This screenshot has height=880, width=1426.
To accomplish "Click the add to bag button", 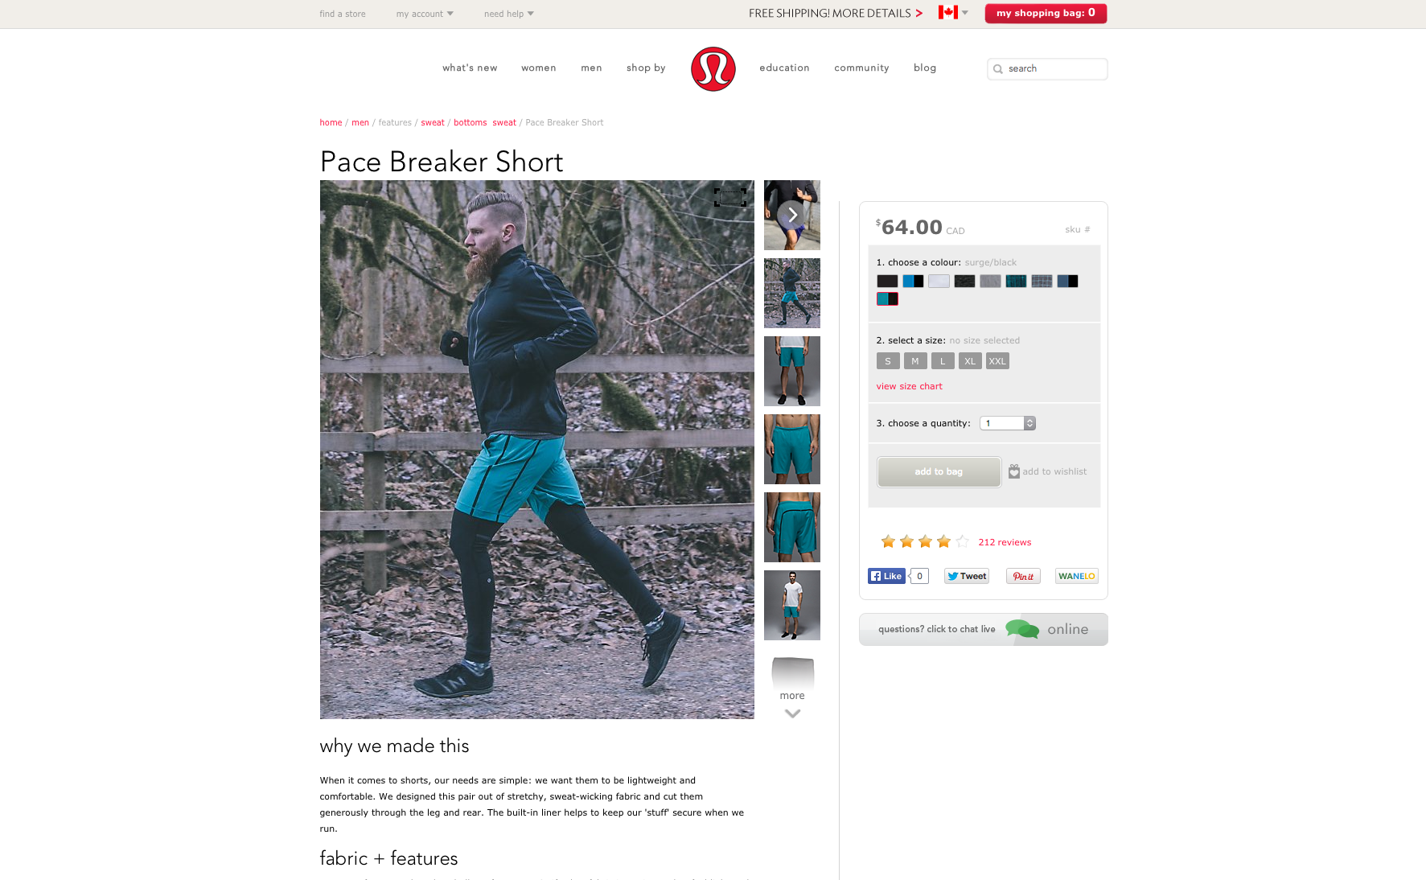I will point(939,471).
